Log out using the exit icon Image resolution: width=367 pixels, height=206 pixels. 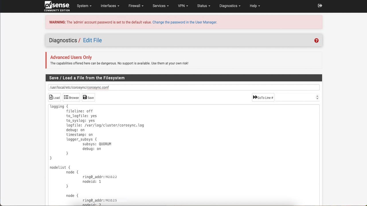320,5
